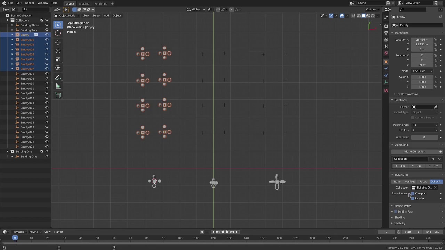Open the Edit menu

tap(19, 3)
